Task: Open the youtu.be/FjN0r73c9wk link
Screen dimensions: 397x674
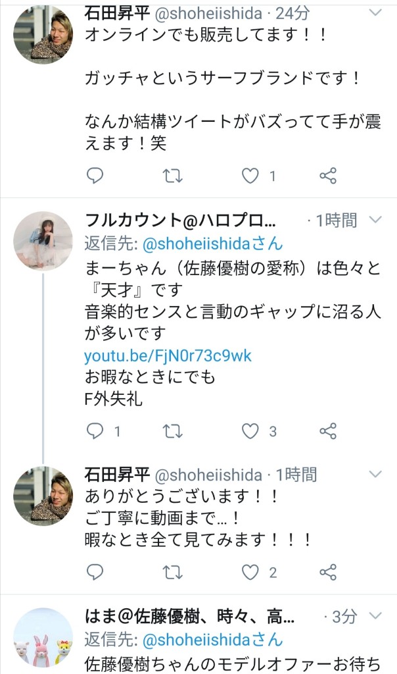Action: tap(168, 356)
